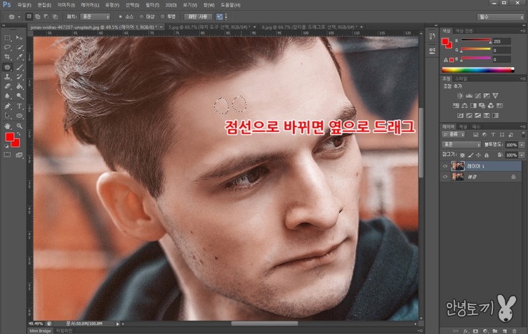Click the 불투명도 opacity value field
The width and height of the screenshot is (528, 334).
(510, 144)
